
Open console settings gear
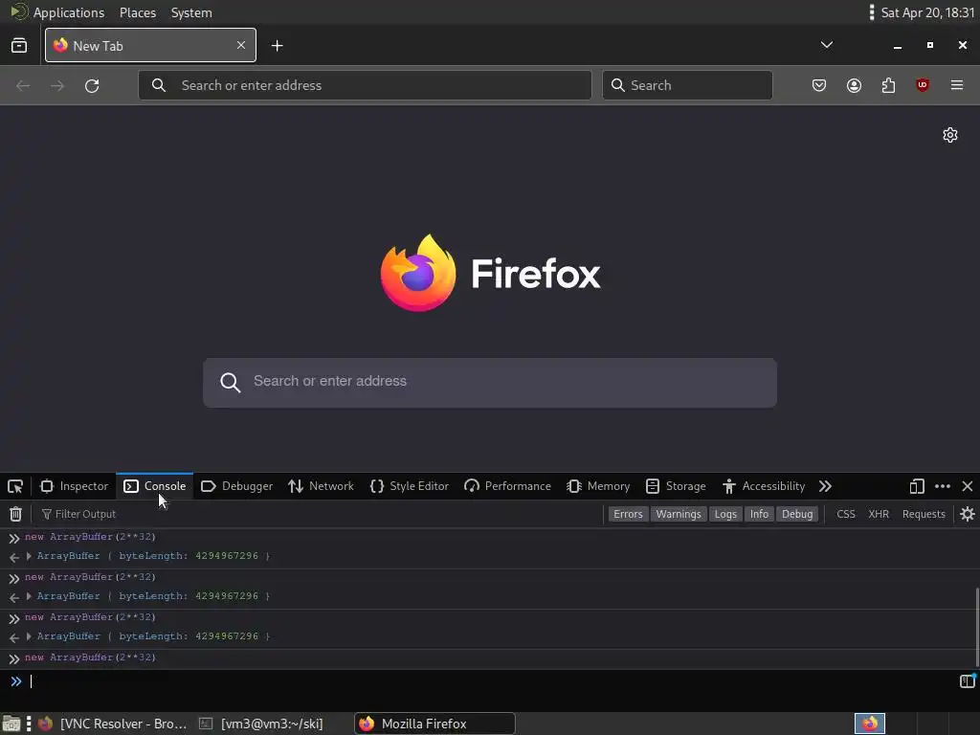[x=968, y=514]
